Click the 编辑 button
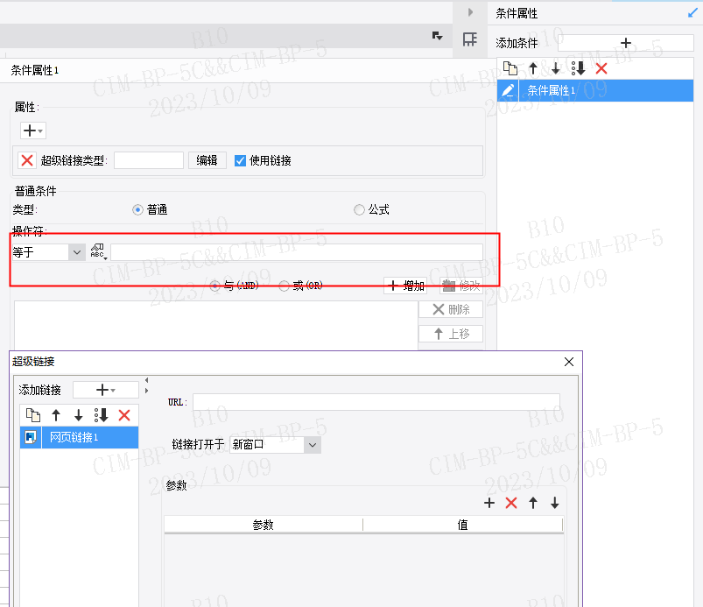 (207, 160)
